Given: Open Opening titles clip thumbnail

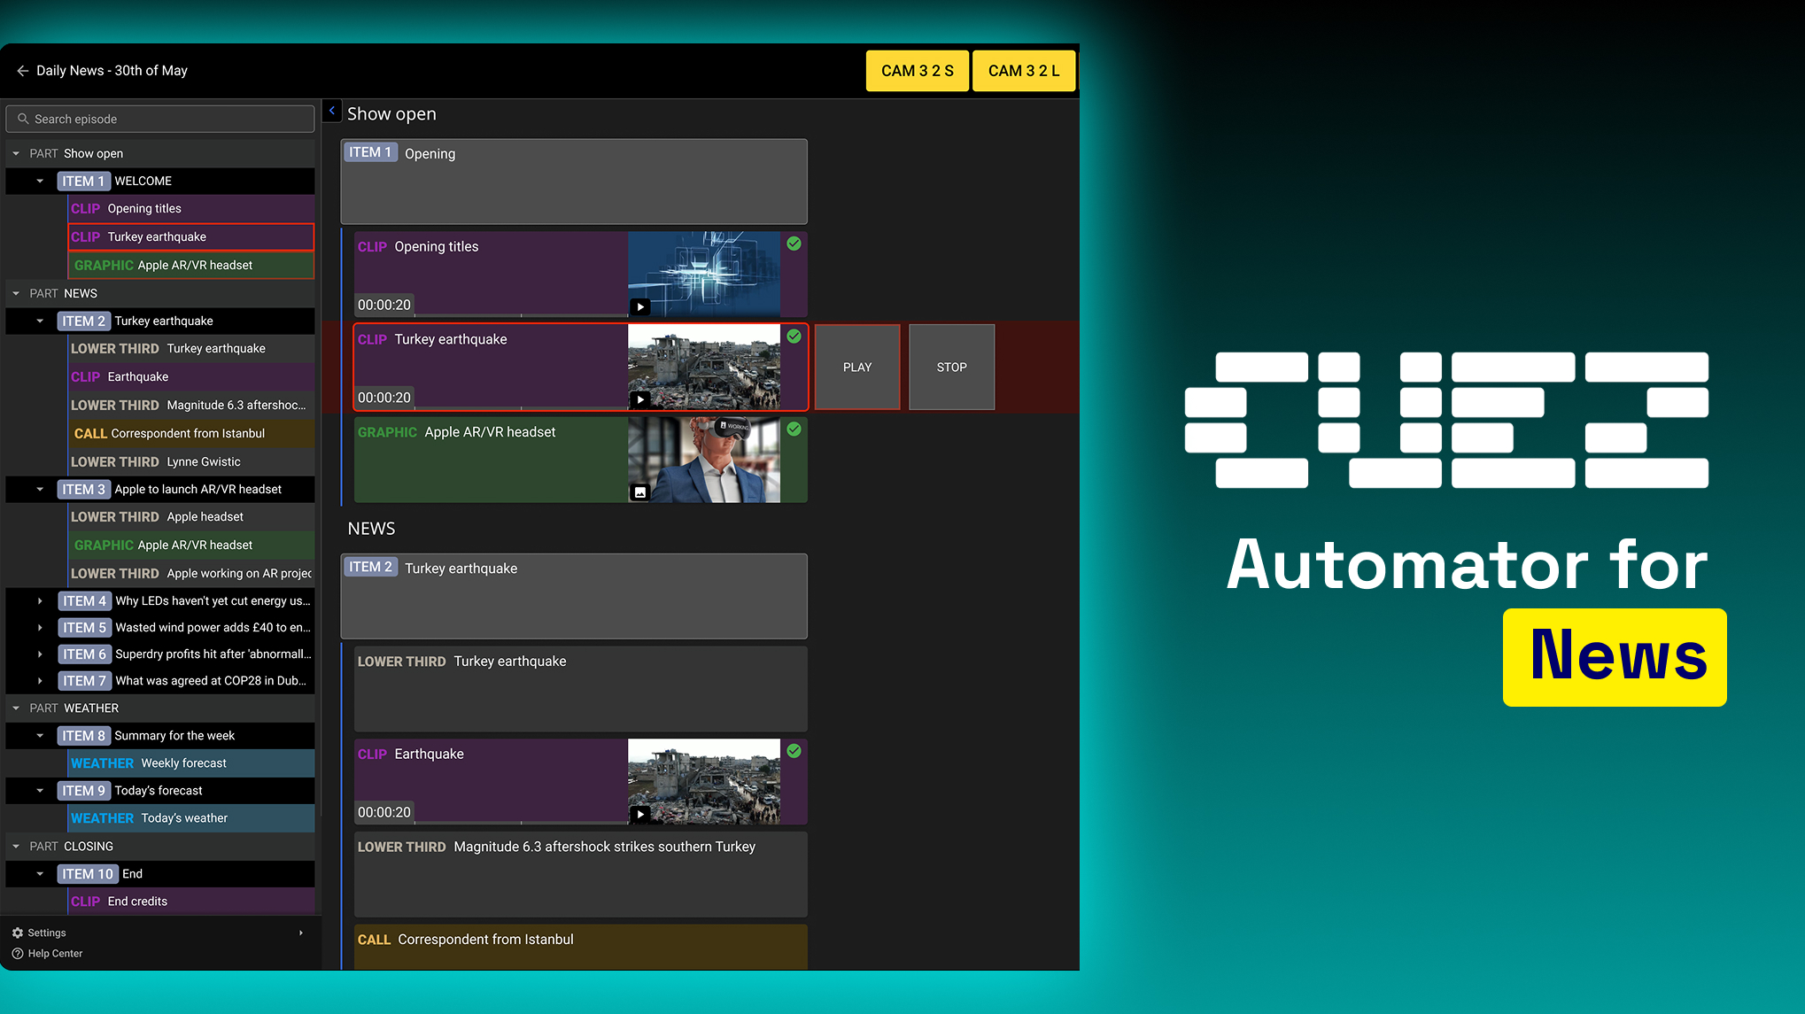Looking at the screenshot, I should (x=704, y=275).
